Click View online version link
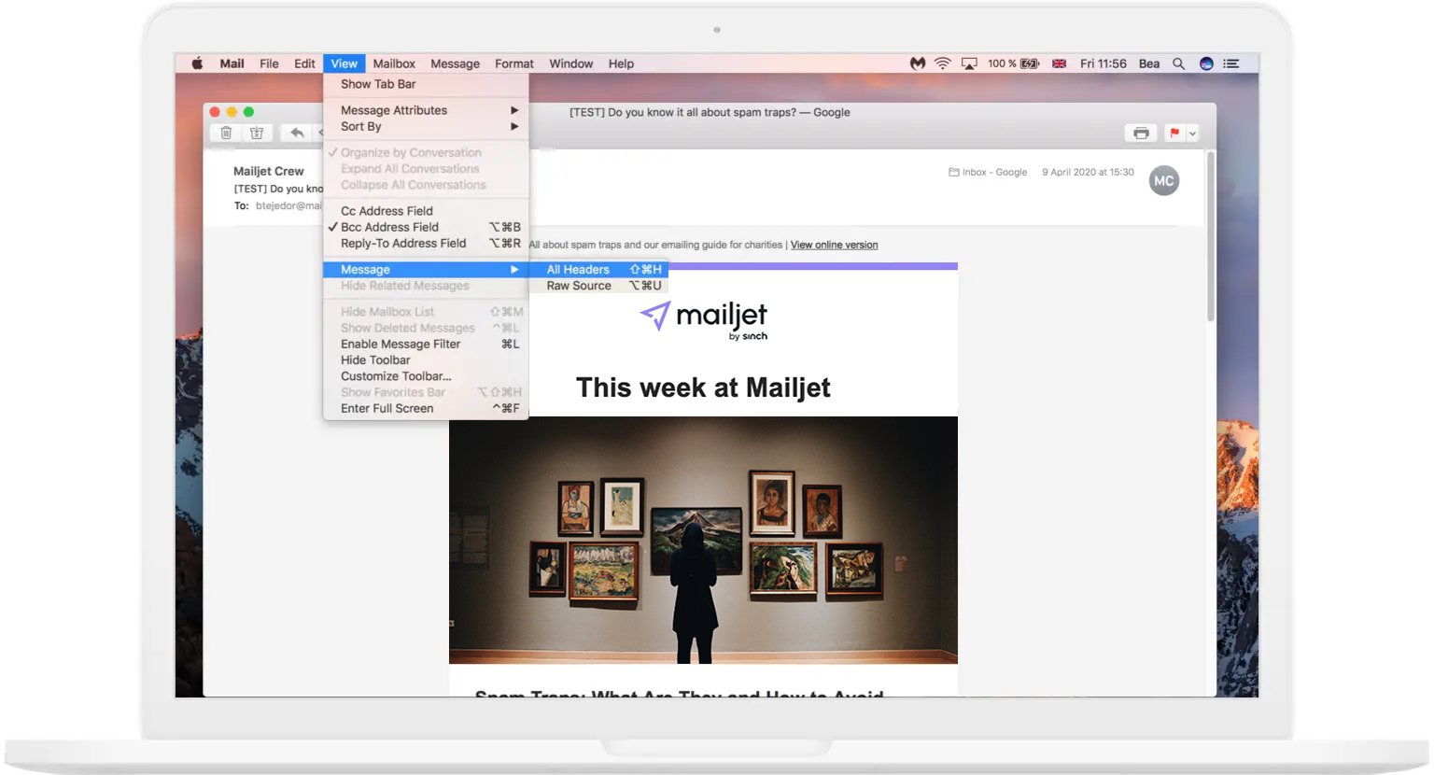Image resolution: width=1434 pixels, height=775 pixels. pyautogui.click(x=834, y=245)
